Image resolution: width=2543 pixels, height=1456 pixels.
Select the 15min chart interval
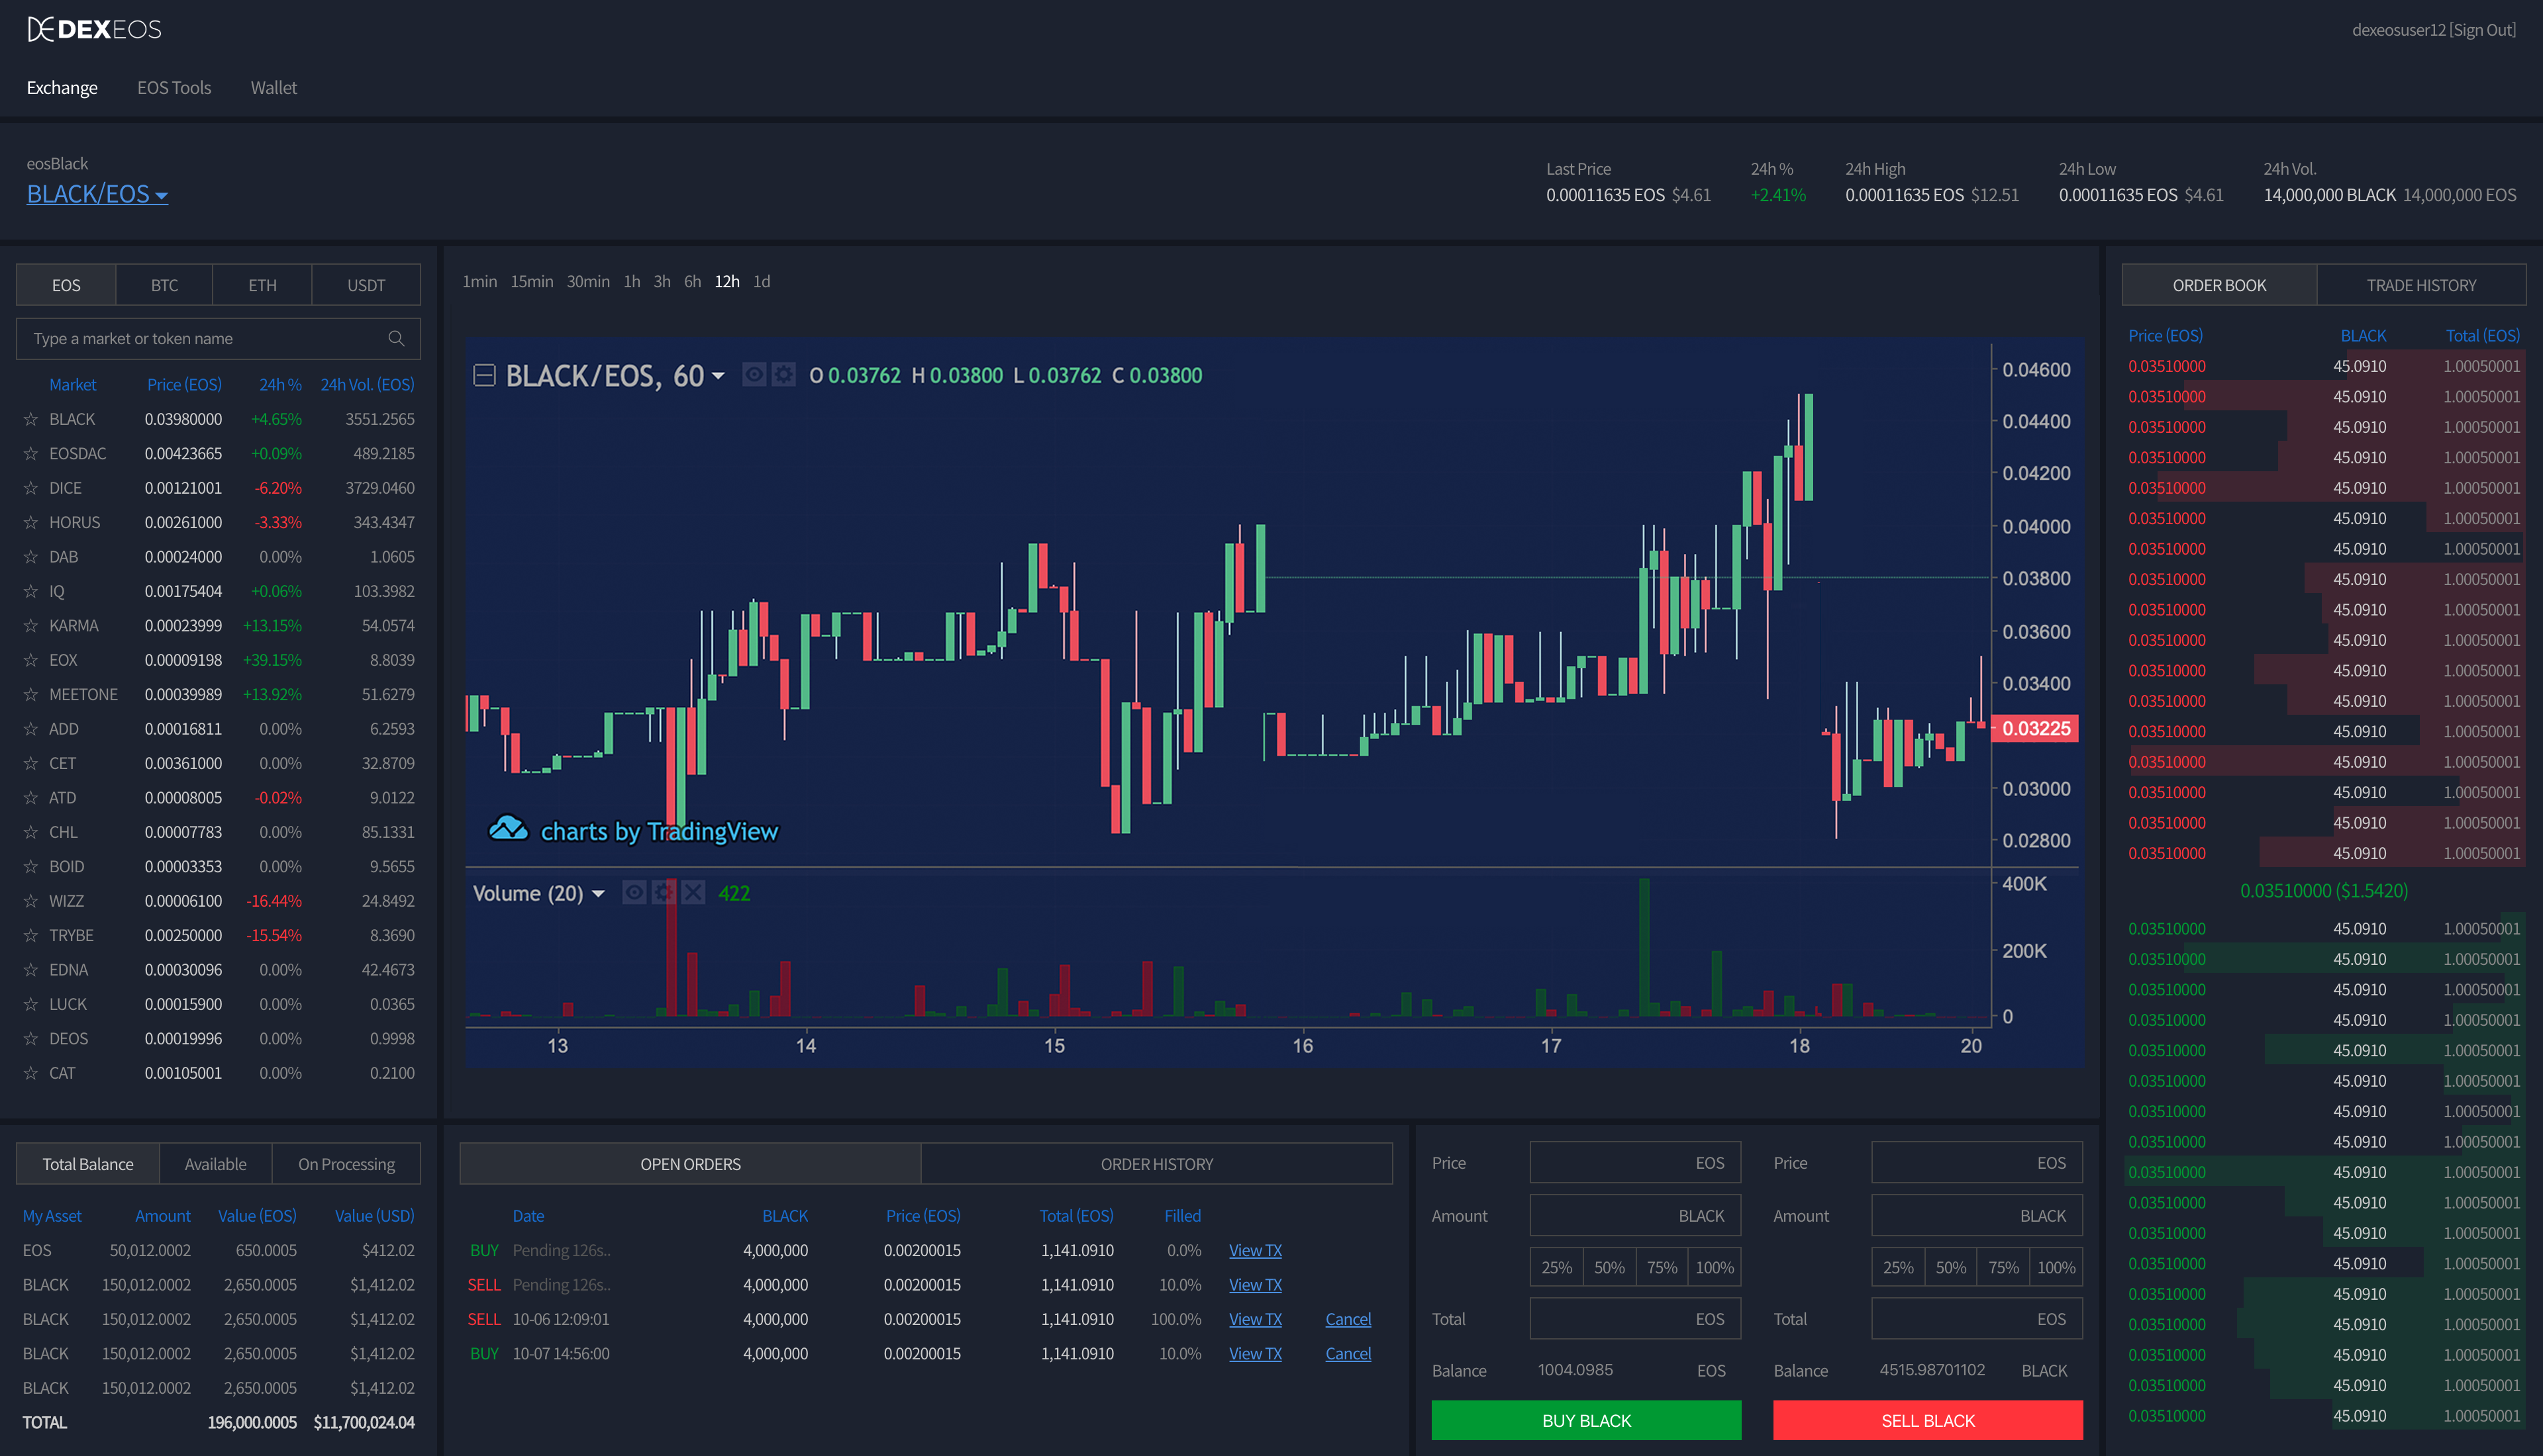click(531, 282)
